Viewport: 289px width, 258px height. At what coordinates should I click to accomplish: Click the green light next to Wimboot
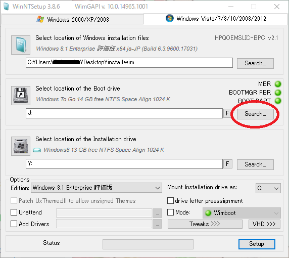coord(208,213)
